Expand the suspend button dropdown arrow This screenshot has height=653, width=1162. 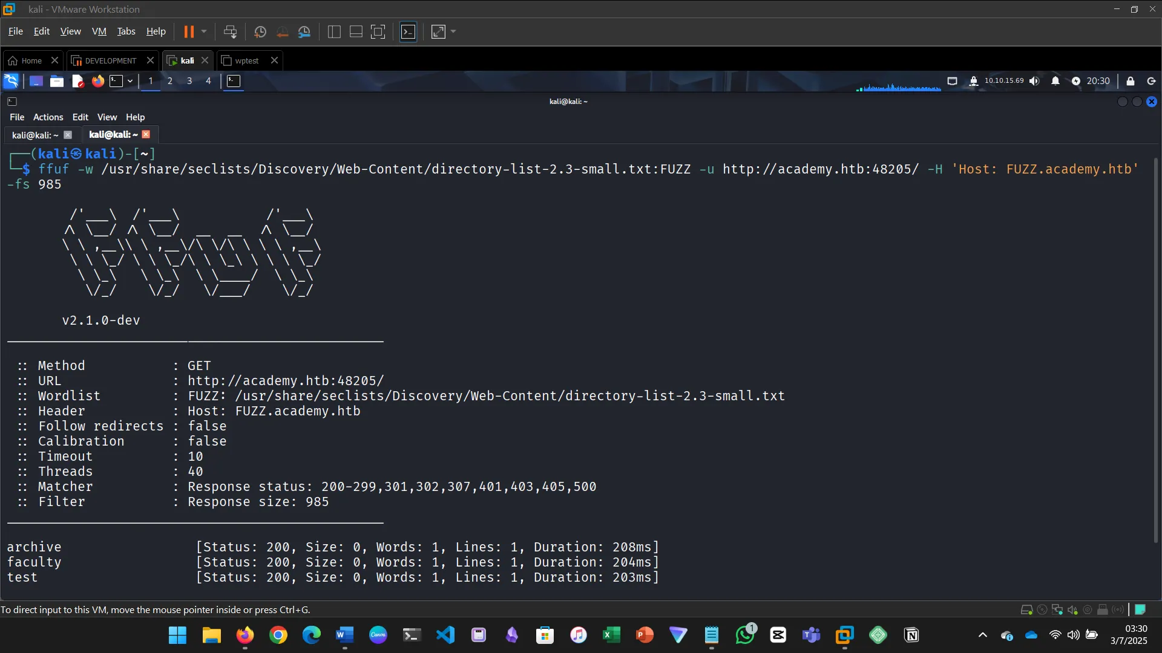point(203,31)
